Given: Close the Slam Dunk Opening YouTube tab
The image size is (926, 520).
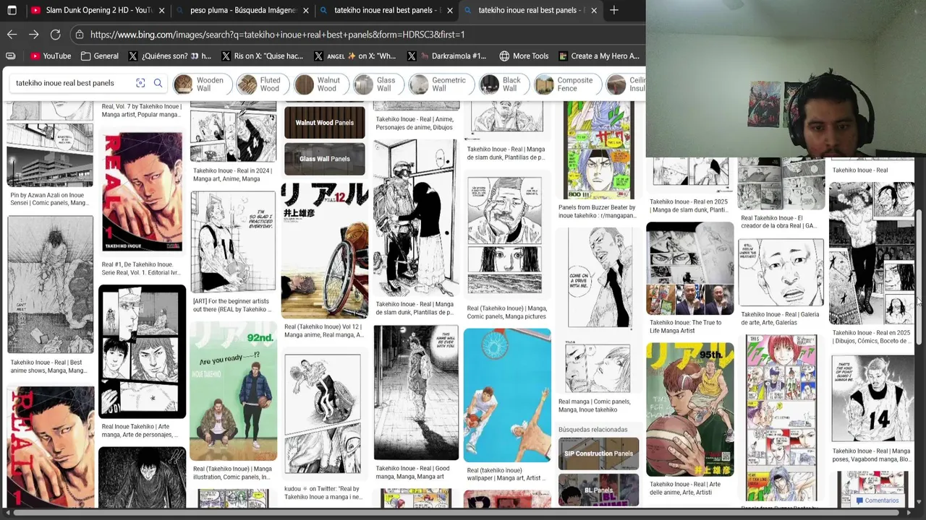Looking at the screenshot, I should click(x=161, y=10).
